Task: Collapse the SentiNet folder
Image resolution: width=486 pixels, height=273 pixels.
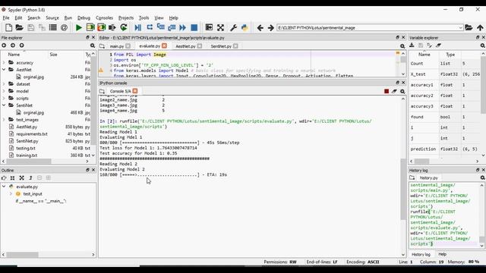Action: point(4,105)
